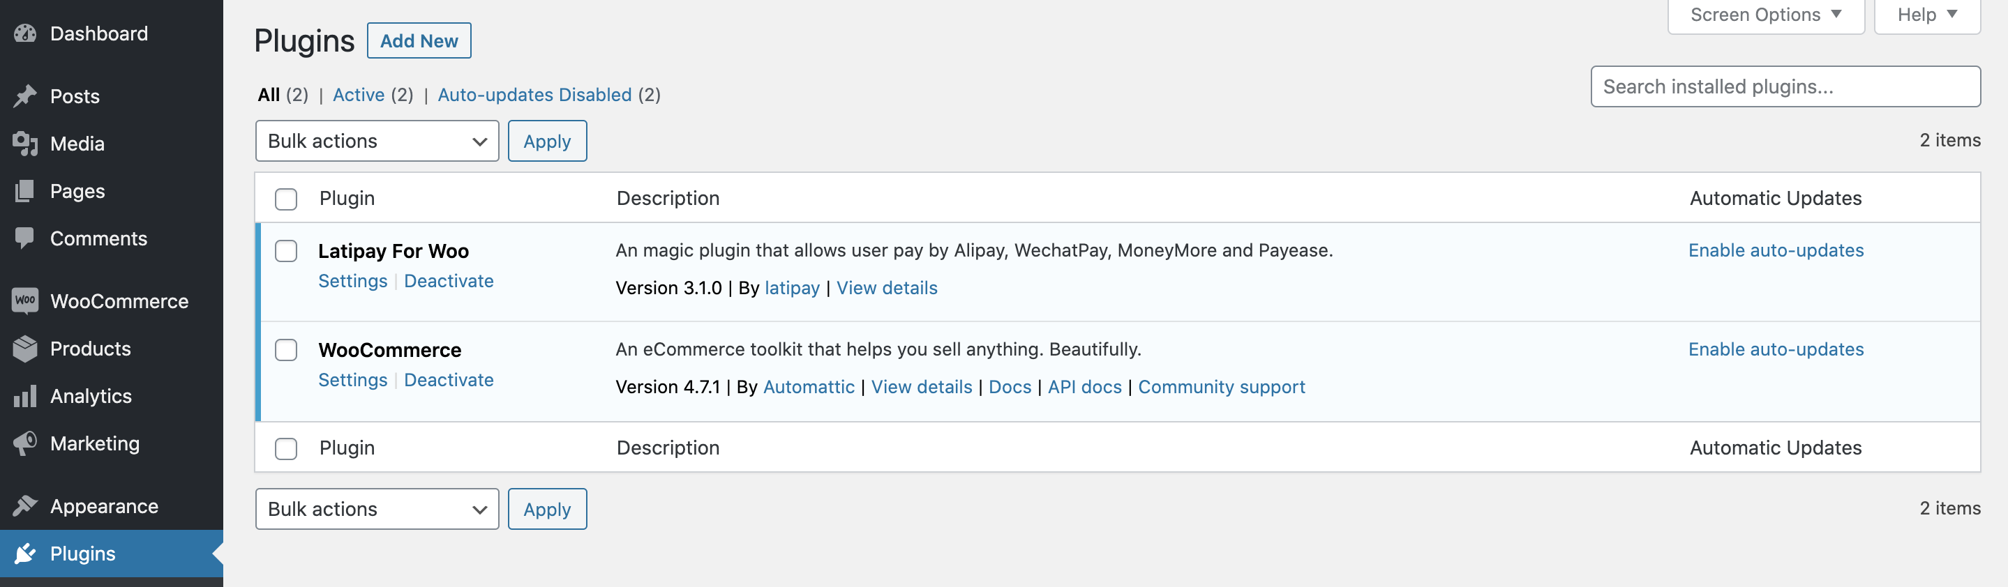Open Latipay For Woo Settings
The image size is (2008, 587).
pos(352,281)
